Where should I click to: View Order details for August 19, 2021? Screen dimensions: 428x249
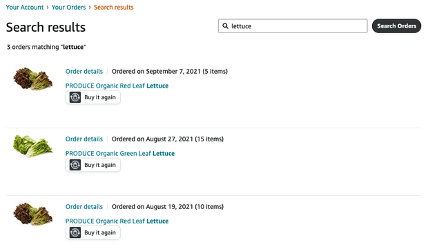[84, 207]
